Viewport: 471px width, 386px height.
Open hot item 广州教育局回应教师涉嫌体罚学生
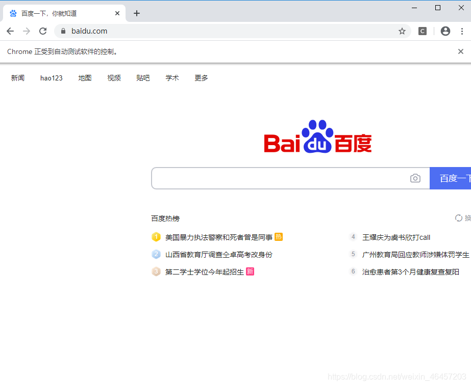(x=416, y=255)
